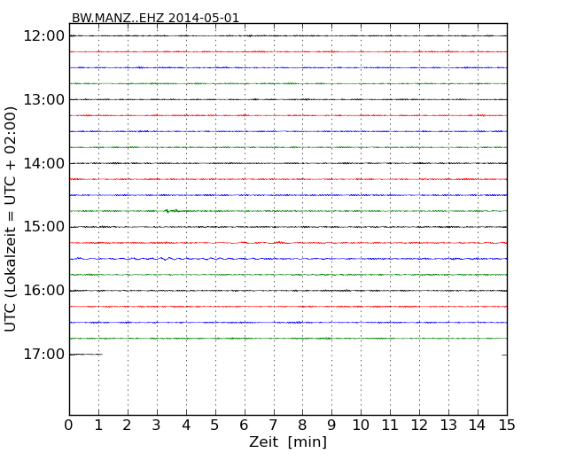Click the x-axis tick label 15

coord(507,426)
